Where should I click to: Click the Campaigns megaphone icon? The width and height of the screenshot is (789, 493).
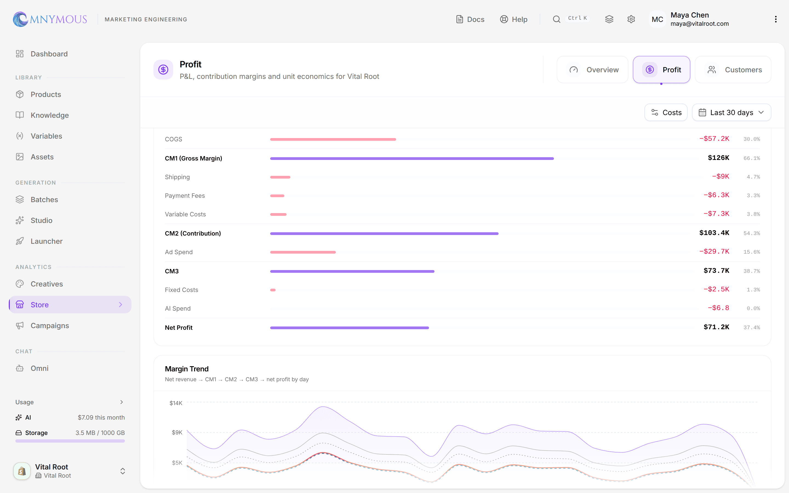[20, 325]
